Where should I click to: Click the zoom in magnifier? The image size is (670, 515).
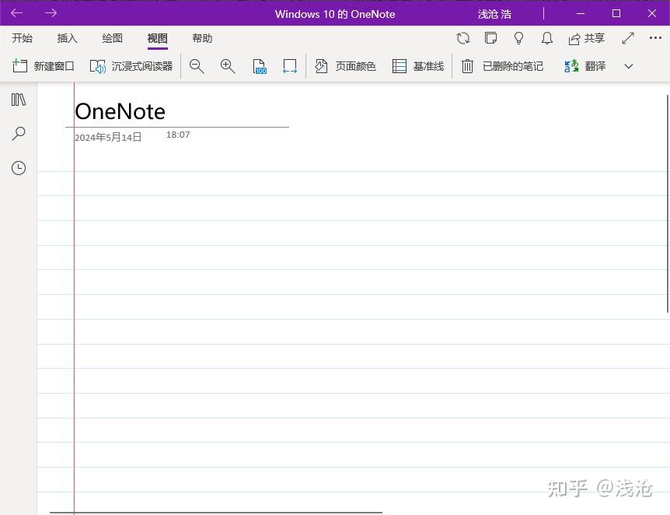point(228,66)
